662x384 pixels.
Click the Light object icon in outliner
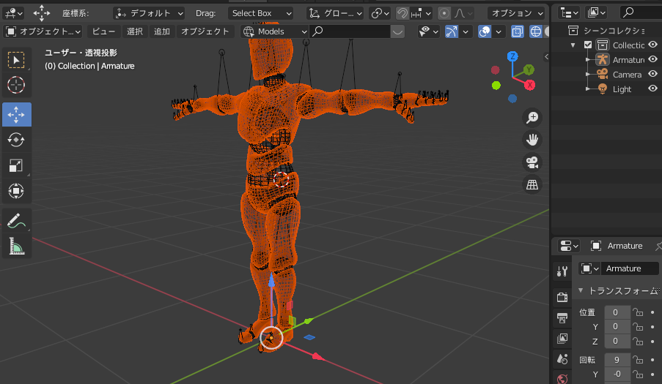603,89
